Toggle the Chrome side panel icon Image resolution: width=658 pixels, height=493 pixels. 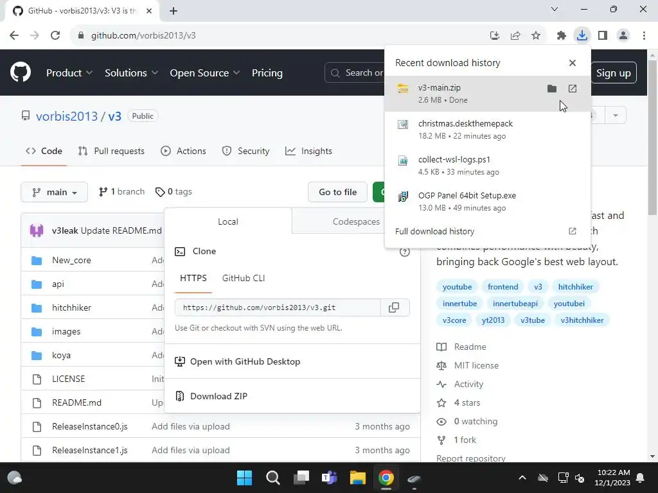tap(603, 35)
